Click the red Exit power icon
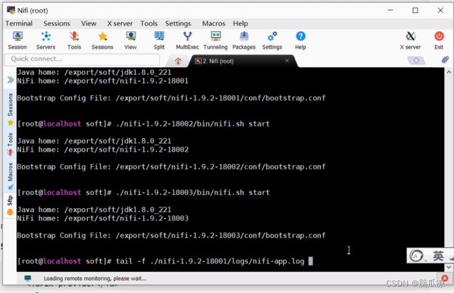This screenshot has height=293, width=454. pyautogui.click(x=439, y=40)
